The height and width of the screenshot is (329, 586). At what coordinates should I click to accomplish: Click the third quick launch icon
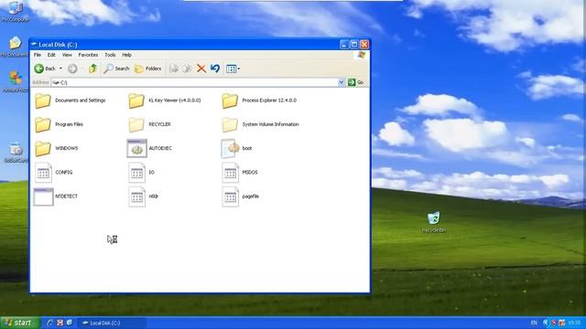70,323
